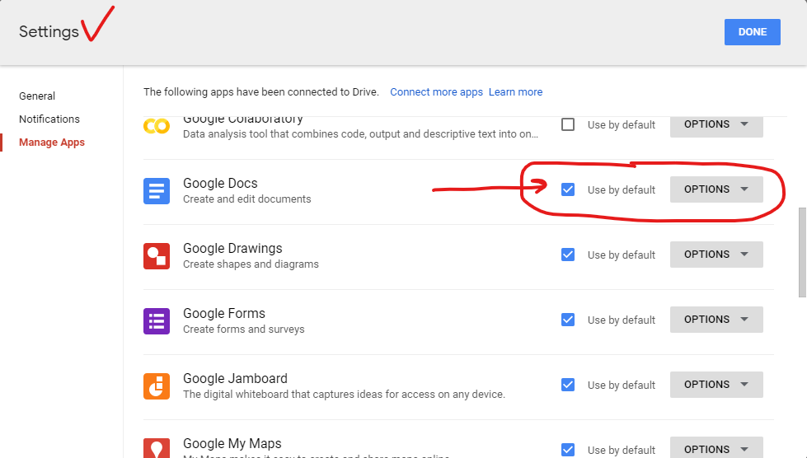Uncheck Use by default for Google My Maps
Screen dimensions: 807x458
pyautogui.click(x=568, y=450)
